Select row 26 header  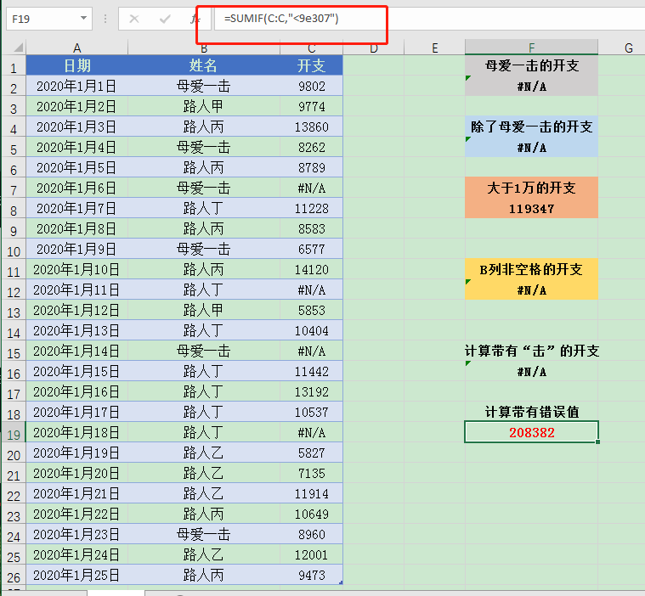coord(14,575)
